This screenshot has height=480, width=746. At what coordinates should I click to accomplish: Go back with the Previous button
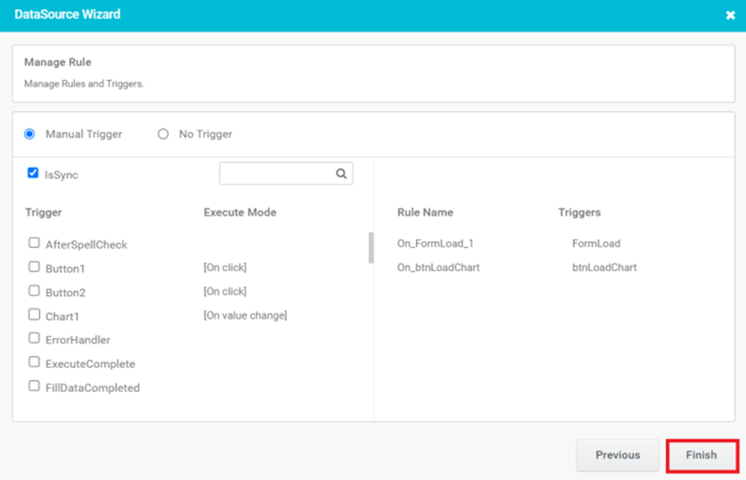pos(618,455)
